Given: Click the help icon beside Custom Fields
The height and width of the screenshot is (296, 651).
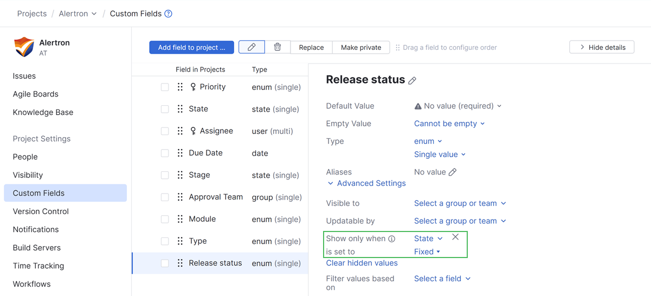Looking at the screenshot, I should (169, 14).
